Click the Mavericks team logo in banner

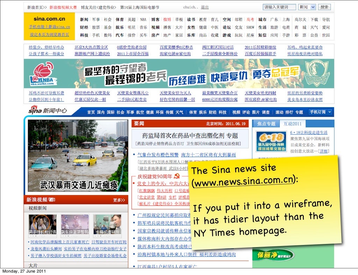[x=317, y=73]
